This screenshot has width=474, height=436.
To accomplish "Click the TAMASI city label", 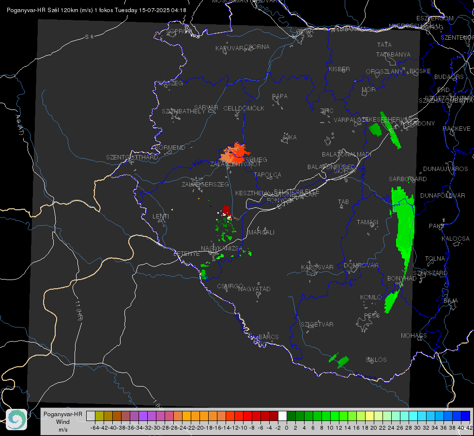I will click(367, 222).
